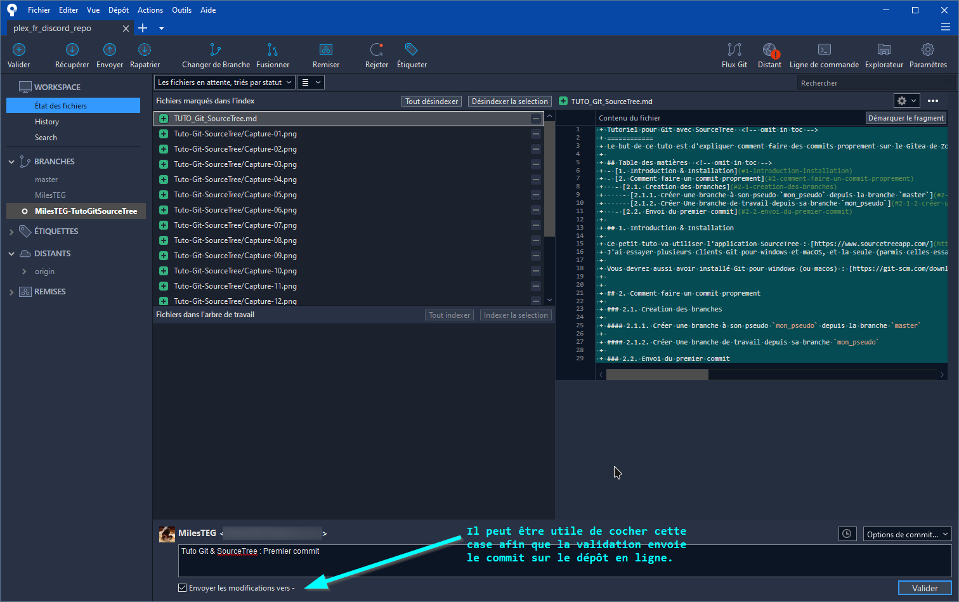The image size is (959, 602).
Task: Open the tab list dropdown arrow
Action: click(x=161, y=29)
